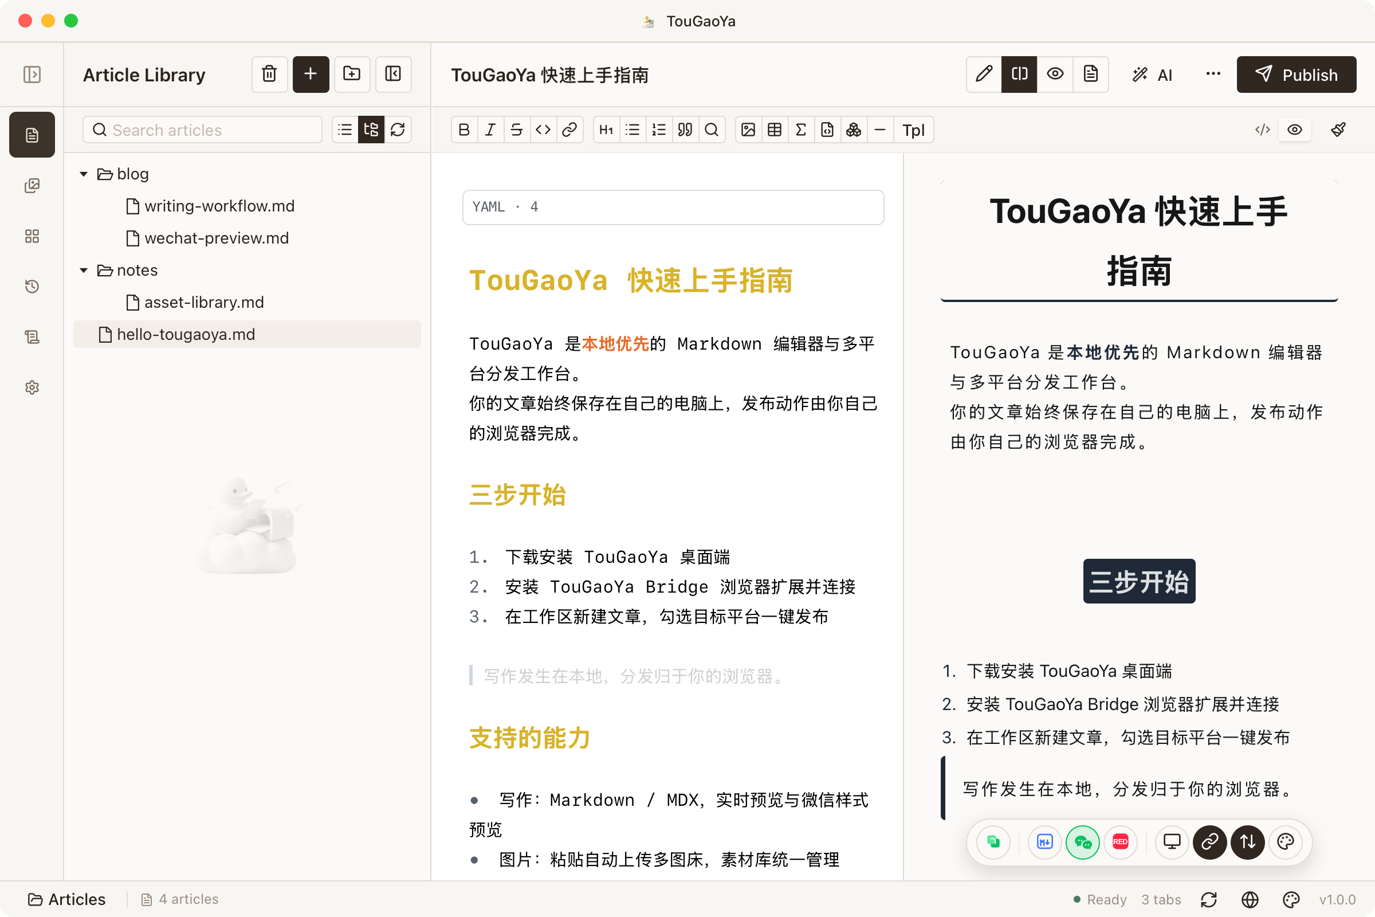Image resolution: width=1375 pixels, height=917 pixels.
Task: Collapse the notes folder
Action: 84,271
